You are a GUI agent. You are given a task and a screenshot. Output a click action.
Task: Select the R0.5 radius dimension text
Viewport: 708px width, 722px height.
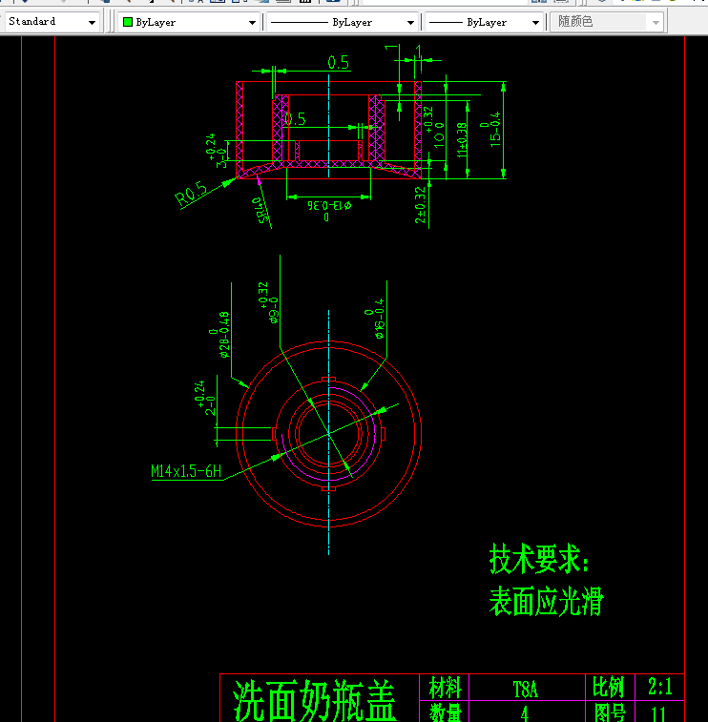(191, 194)
